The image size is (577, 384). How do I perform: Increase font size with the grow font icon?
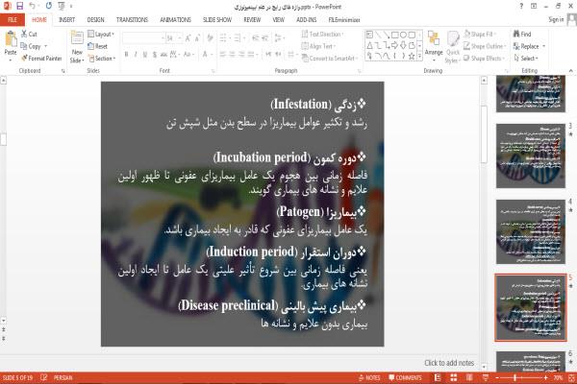pos(188,38)
